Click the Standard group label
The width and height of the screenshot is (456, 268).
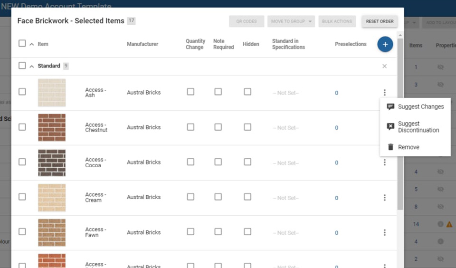coord(49,66)
